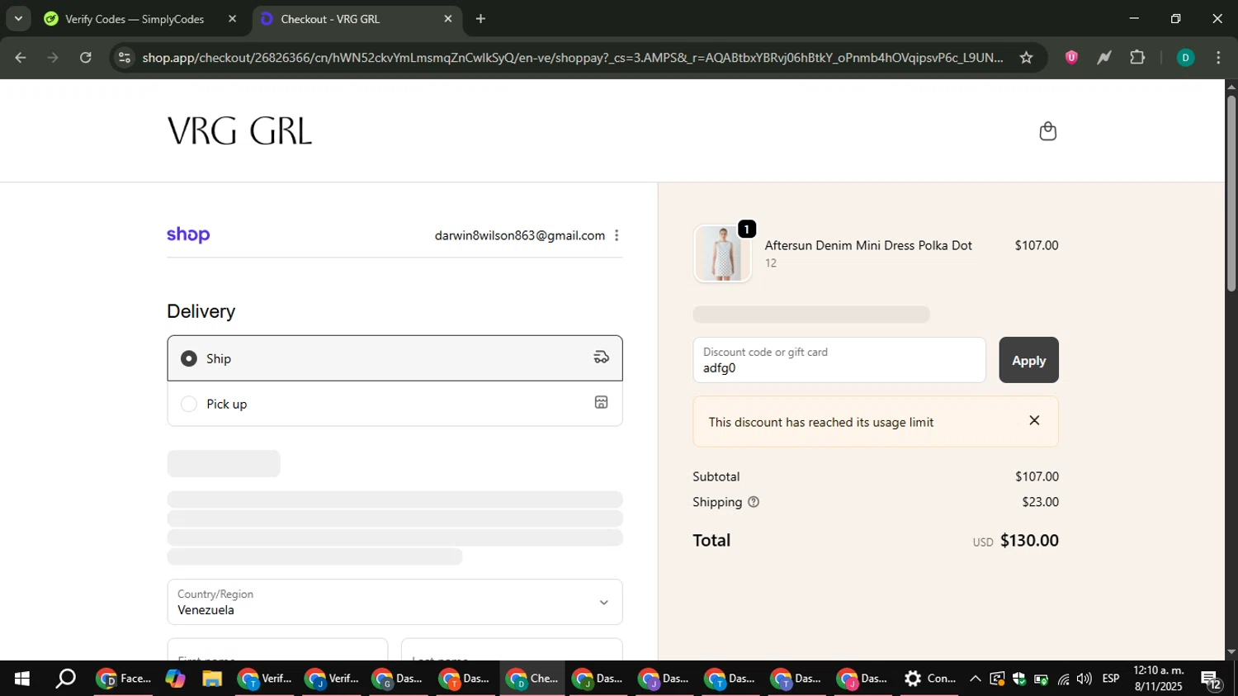
Task: Click the feather extension icon in toolbar
Action: (x=1104, y=58)
